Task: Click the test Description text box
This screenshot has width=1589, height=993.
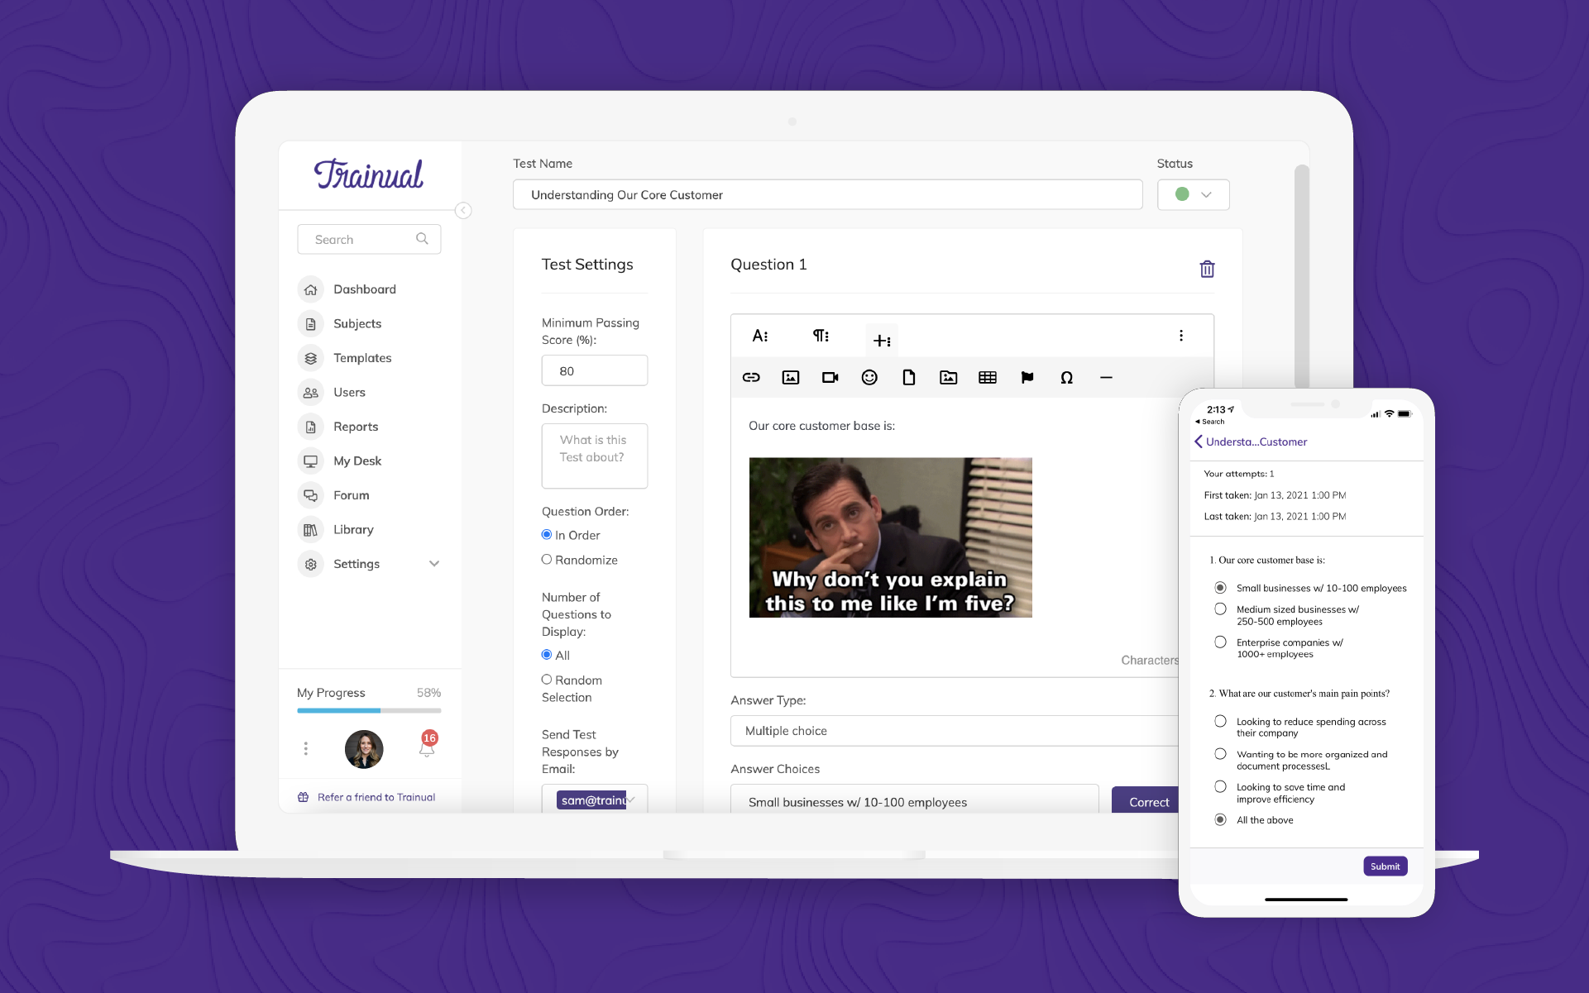Action: pos(595,456)
